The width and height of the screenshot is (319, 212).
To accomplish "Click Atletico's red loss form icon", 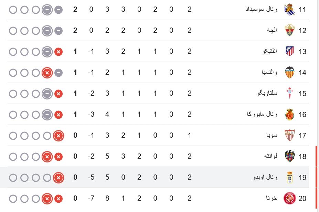I will (59, 52).
